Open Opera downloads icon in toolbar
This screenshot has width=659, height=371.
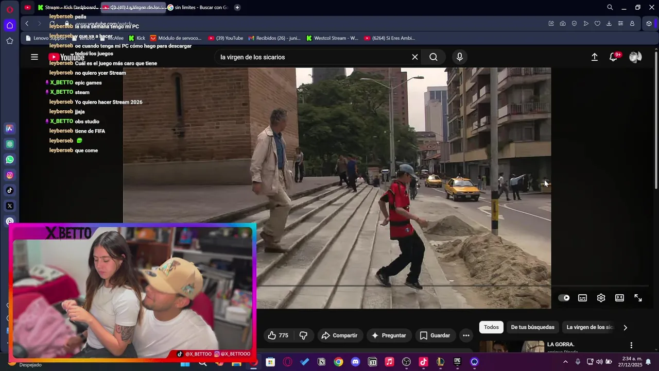point(609,24)
